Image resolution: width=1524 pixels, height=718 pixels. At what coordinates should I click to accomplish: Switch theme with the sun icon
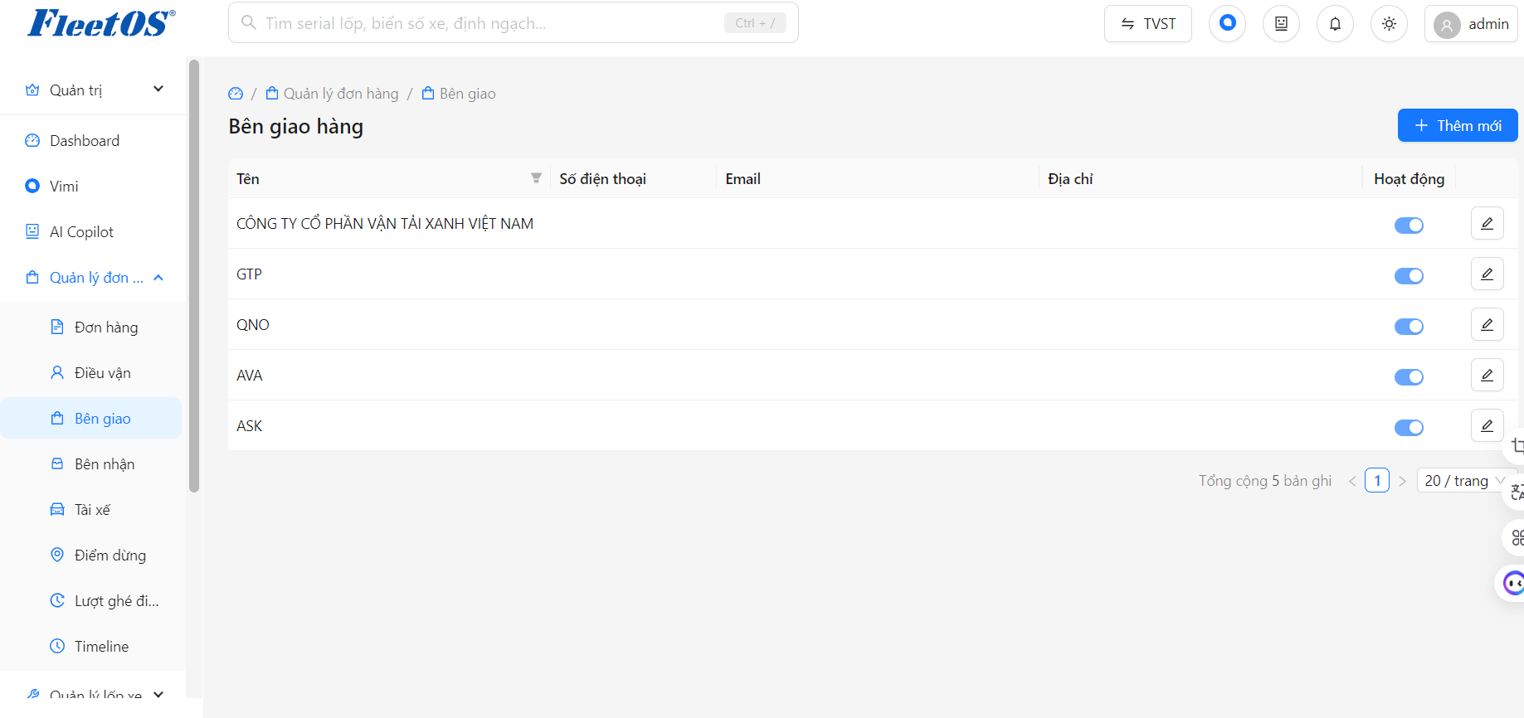(1389, 23)
